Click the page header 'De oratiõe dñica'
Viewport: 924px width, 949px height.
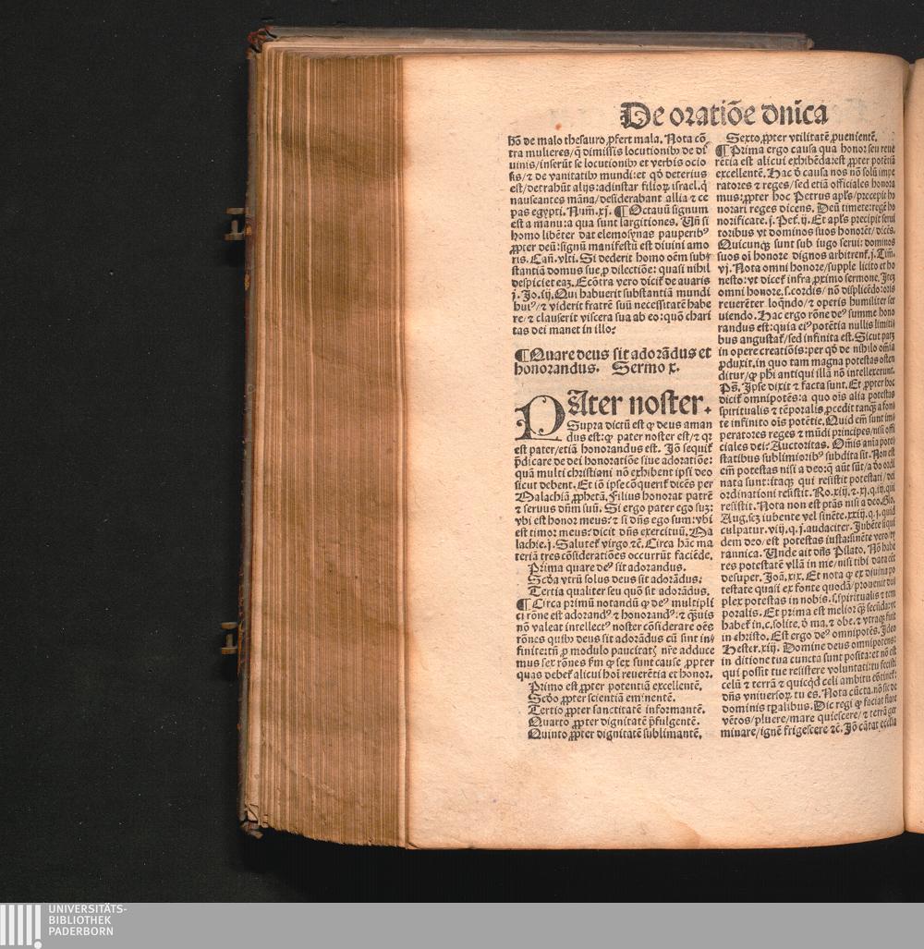(x=723, y=114)
